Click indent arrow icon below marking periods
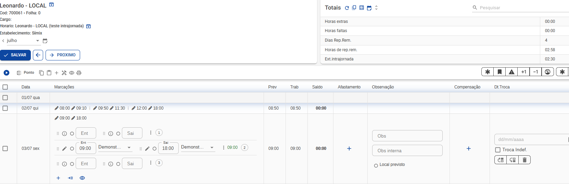This screenshot has width=569, height=184. pos(70,178)
